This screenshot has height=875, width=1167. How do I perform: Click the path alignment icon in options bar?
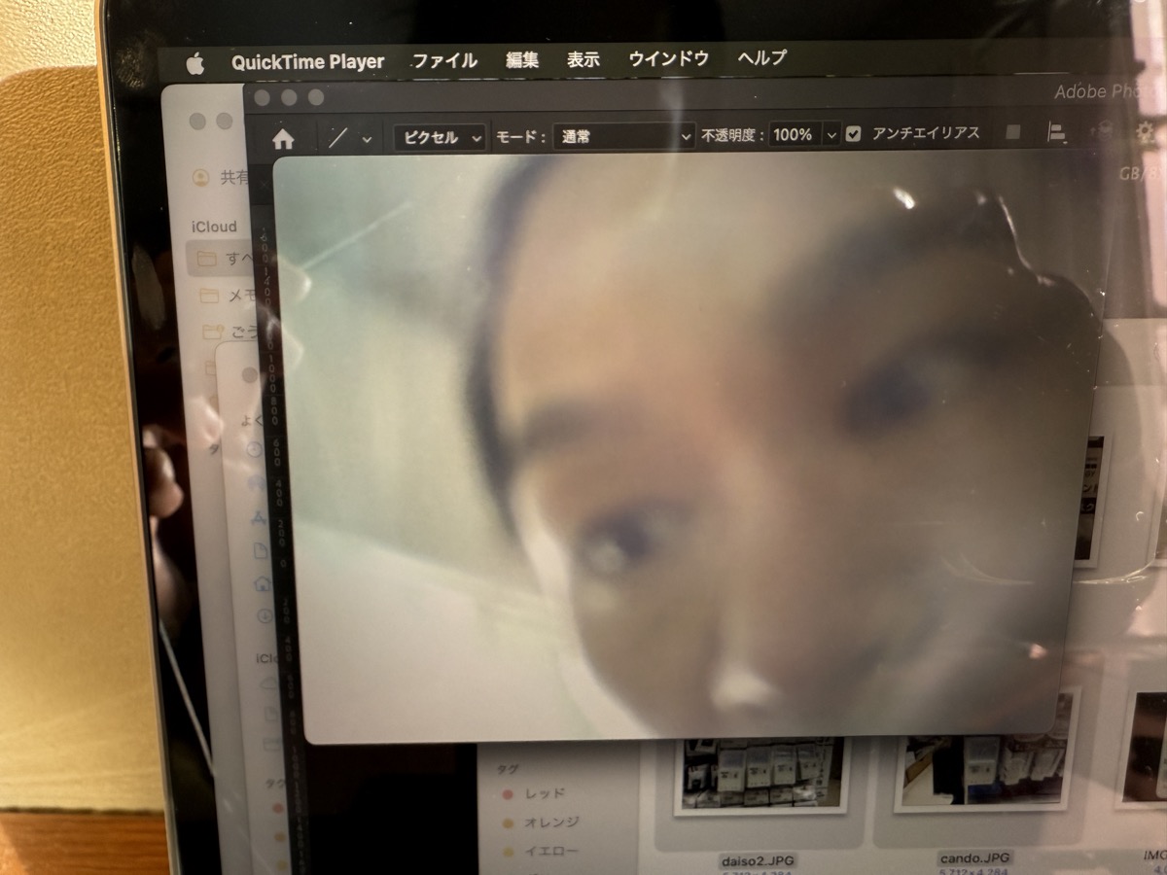click(x=1058, y=133)
